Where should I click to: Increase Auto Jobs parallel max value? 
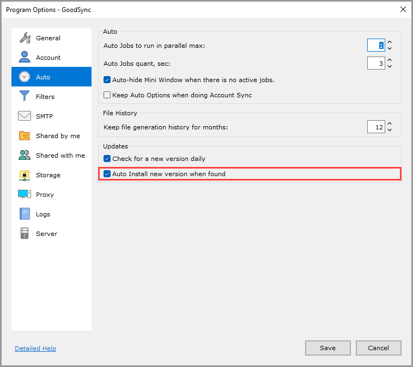tap(390, 42)
